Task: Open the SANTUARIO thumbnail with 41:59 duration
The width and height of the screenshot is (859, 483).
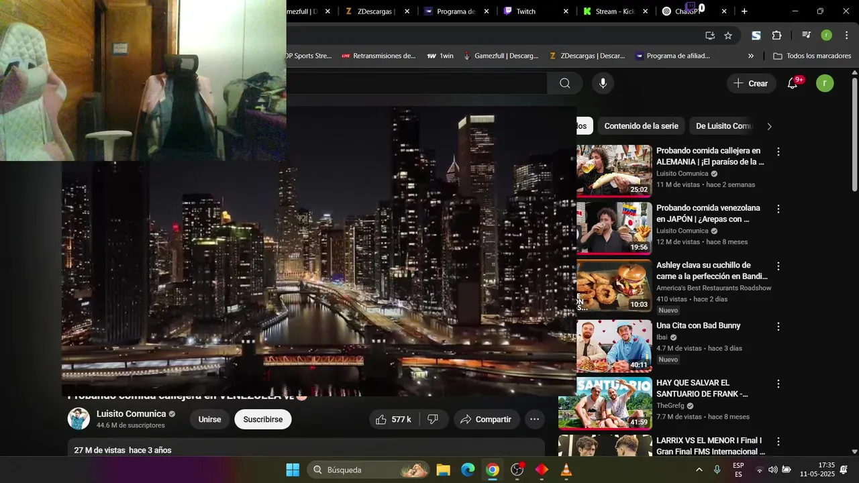Action: coord(605,403)
